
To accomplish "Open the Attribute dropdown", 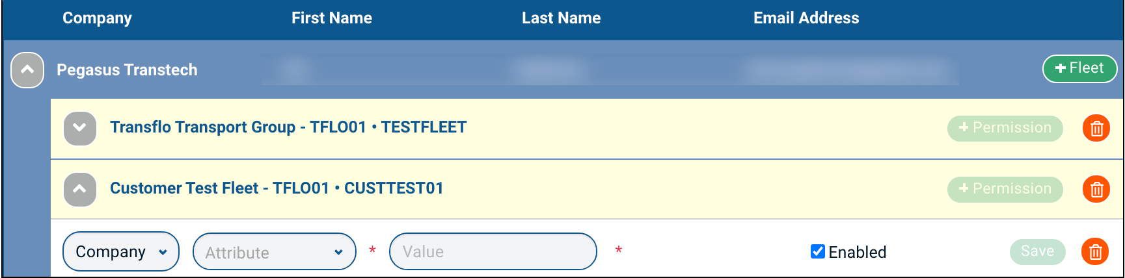I will 274,251.
